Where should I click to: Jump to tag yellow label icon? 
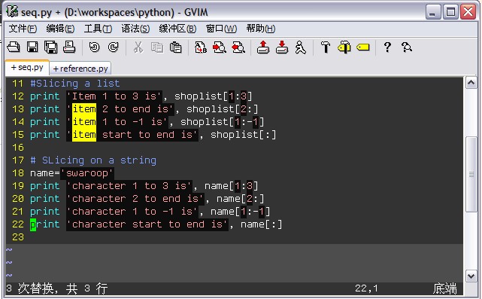click(x=363, y=47)
